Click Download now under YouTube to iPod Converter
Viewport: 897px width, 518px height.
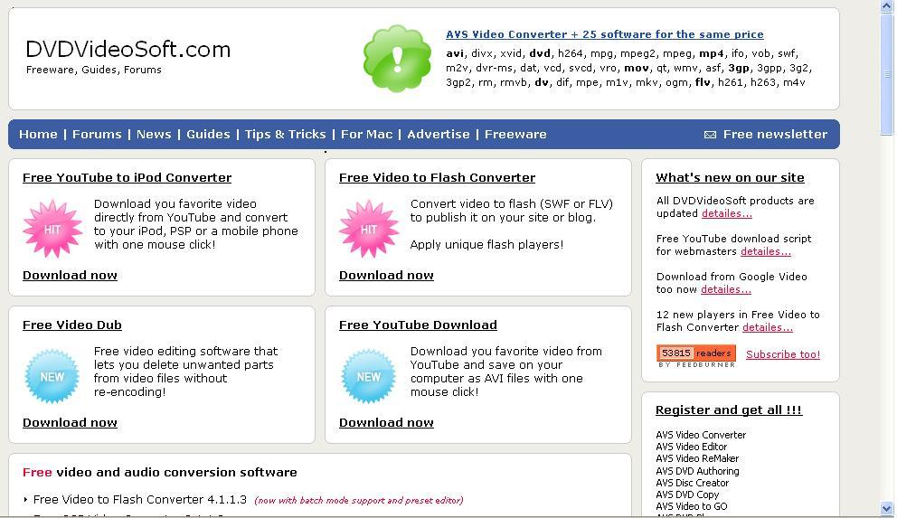point(70,276)
